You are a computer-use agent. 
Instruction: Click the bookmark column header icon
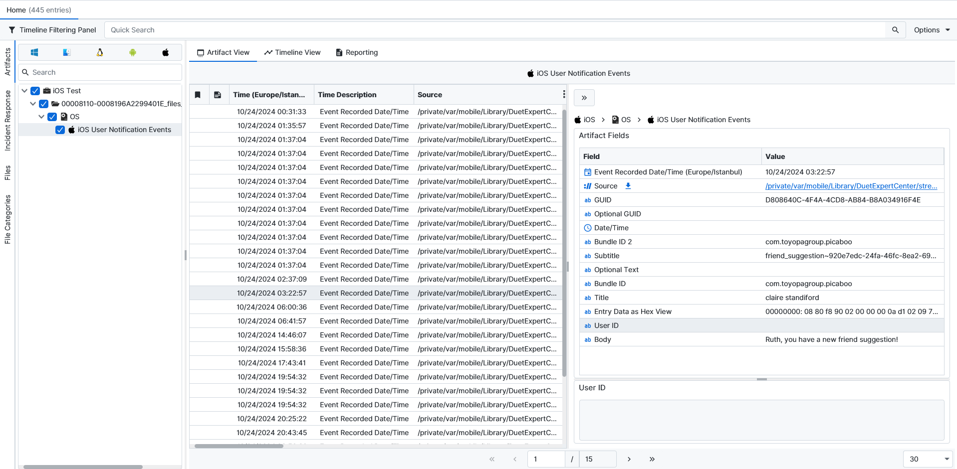(198, 95)
